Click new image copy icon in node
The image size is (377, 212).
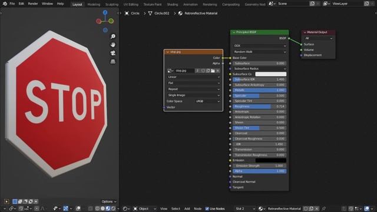(208, 71)
